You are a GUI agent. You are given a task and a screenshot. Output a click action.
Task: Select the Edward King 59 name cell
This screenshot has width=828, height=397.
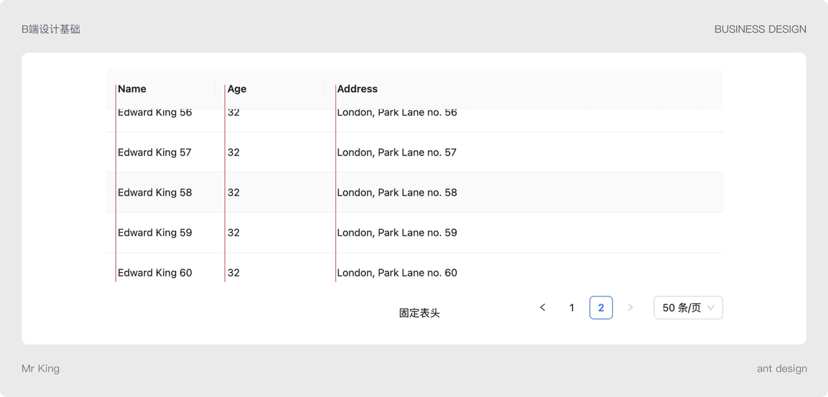click(155, 232)
